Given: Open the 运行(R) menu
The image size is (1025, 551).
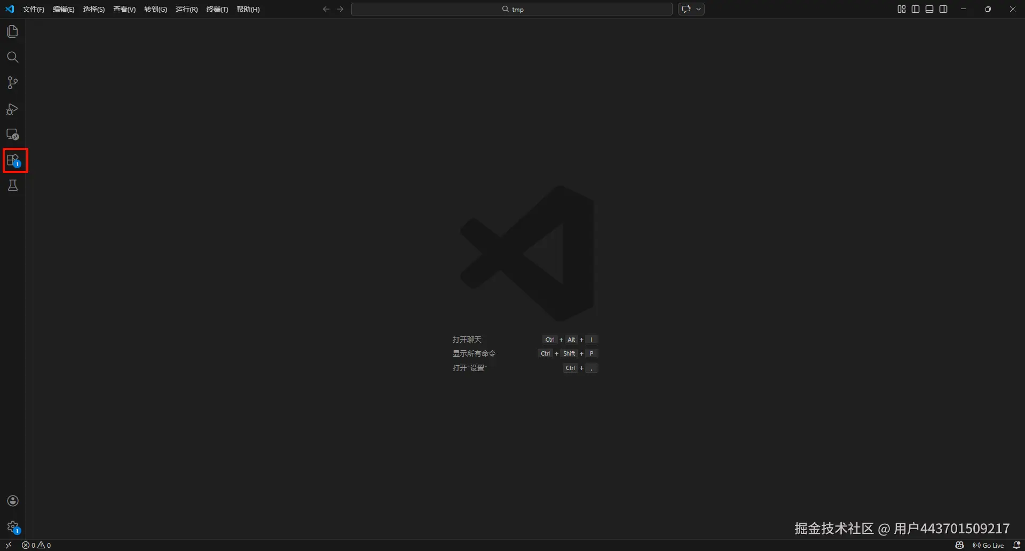Looking at the screenshot, I should (187, 9).
